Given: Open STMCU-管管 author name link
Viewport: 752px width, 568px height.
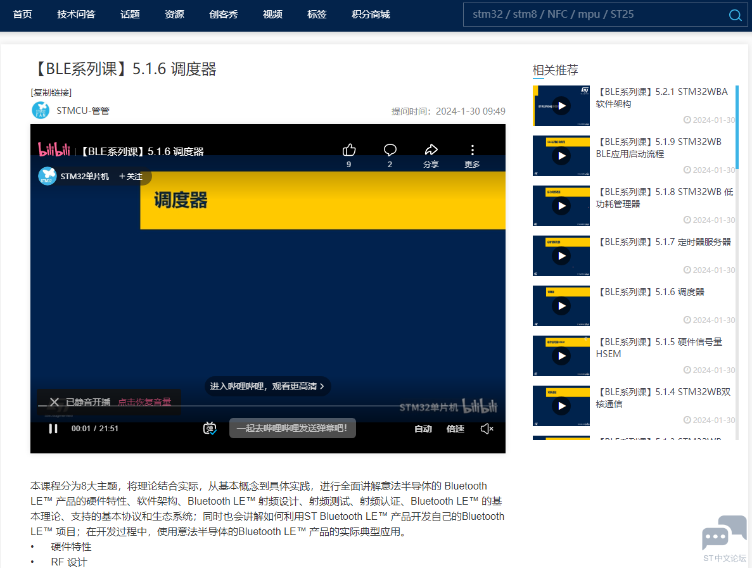Looking at the screenshot, I should (83, 111).
